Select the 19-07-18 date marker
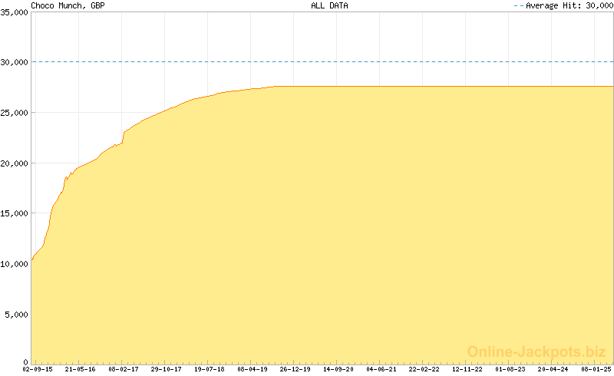614x376 pixels. 209,369
